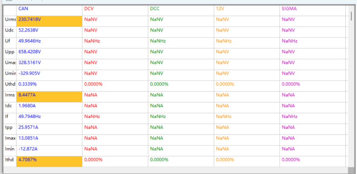The width and height of the screenshot is (357, 174).
Task: Select the highlighted Ithd 4.7087% cell
Action: [49, 160]
